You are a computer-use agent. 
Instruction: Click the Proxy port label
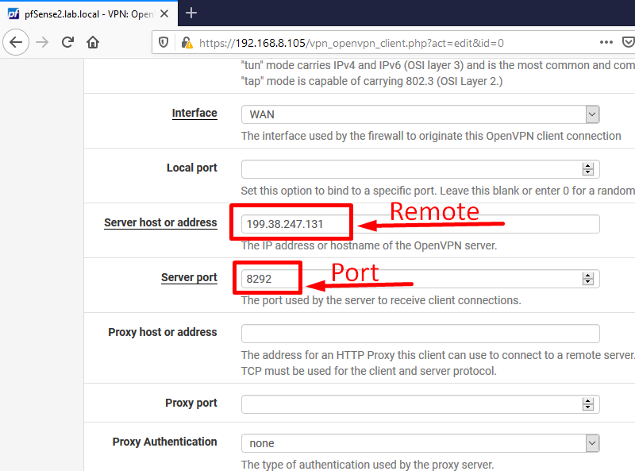tap(191, 403)
